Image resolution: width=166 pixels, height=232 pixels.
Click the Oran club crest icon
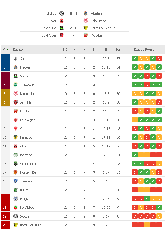pyautogui.click(x=15, y=129)
